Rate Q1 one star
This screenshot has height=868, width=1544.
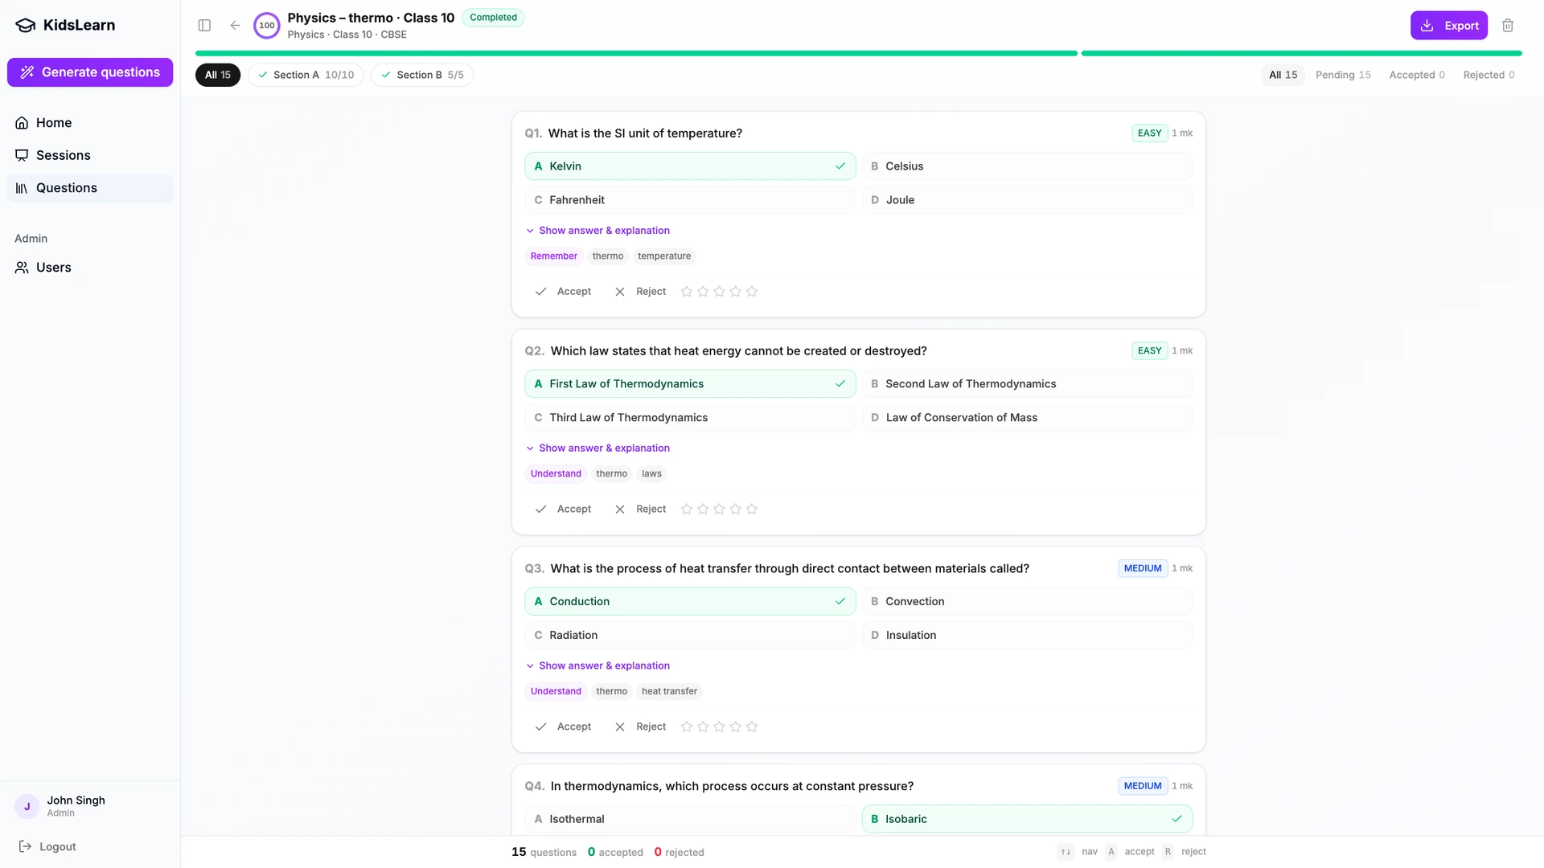point(687,292)
